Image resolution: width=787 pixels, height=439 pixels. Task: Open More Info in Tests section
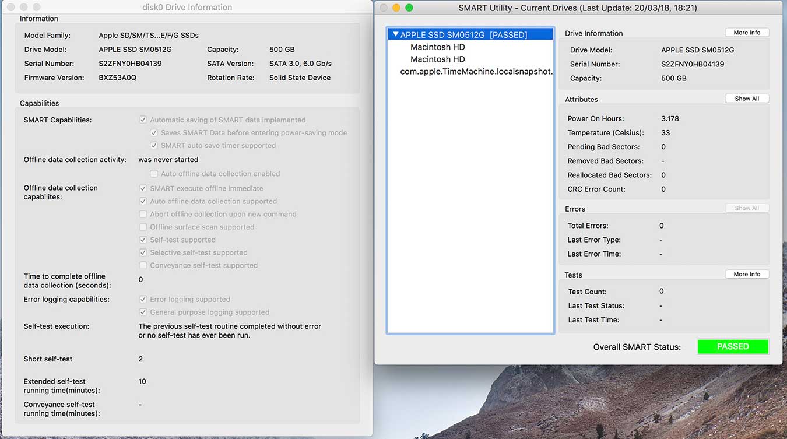[x=747, y=274]
